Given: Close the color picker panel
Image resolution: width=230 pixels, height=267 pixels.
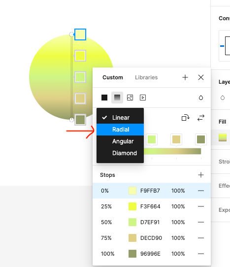Looking at the screenshot, I should click(x=201, y=77).
